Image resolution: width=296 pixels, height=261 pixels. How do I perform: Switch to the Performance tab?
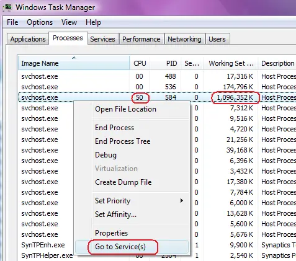coord(141,39)
